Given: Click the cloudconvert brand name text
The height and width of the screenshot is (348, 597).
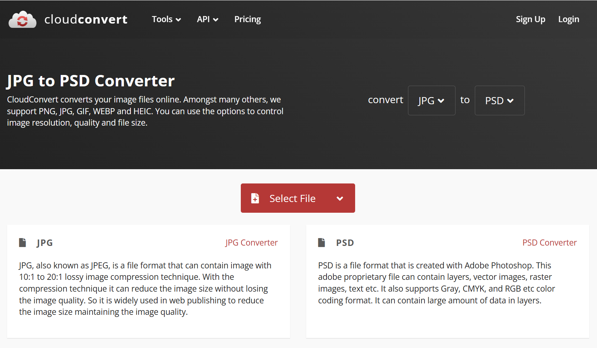Looking at the screenshot, I should pyautogui.click(x=86, y=19).
